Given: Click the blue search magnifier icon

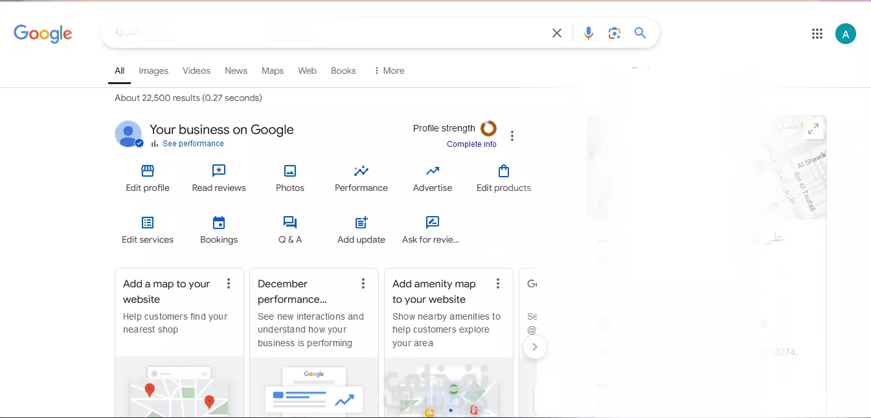Looking at the screenshot, I should point(640,33).
